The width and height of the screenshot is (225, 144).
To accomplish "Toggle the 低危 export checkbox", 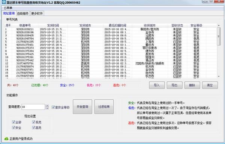I will tap(34, 122).
